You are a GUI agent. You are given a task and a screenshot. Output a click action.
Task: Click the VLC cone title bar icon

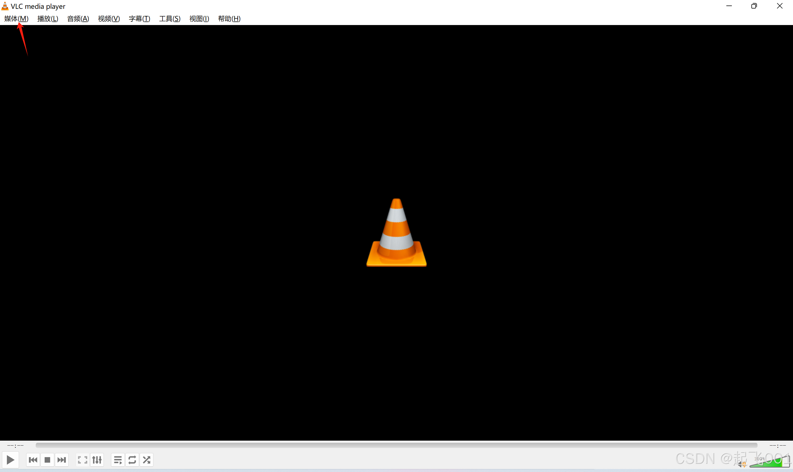5,6
